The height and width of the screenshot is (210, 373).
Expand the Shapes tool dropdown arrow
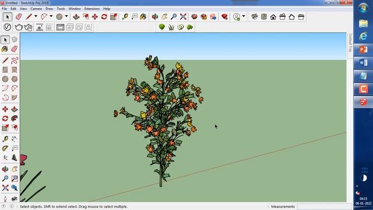point(66,16)
